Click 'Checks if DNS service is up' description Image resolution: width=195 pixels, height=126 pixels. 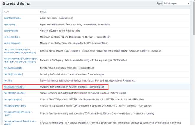pos(101,51)
